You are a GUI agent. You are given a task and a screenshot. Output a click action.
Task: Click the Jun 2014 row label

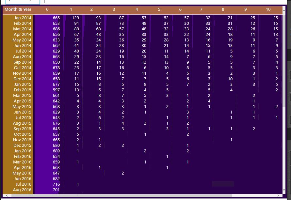23,46
